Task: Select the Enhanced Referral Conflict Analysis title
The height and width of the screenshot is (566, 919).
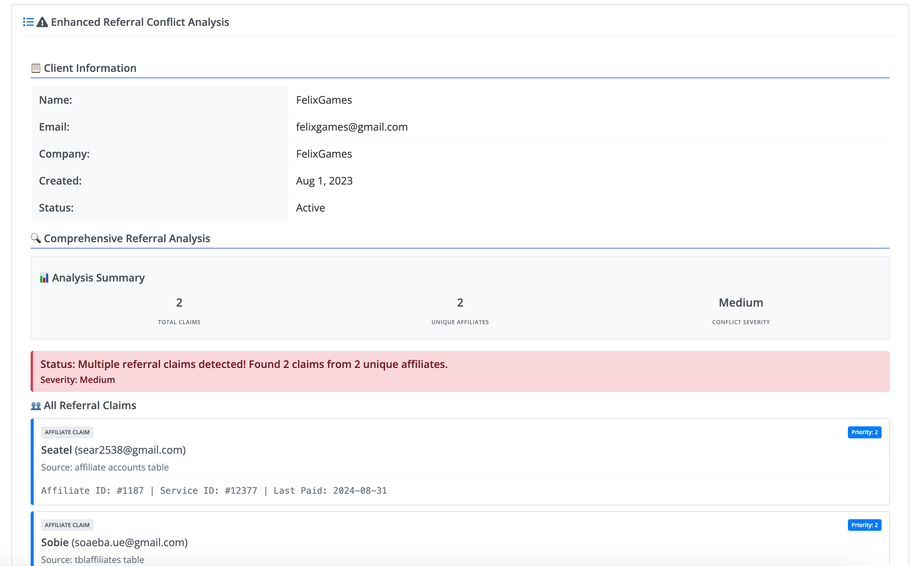Action: [x=140, y=22]
